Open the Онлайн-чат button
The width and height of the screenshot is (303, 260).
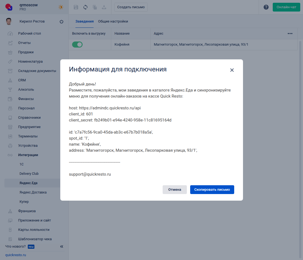tap(286, 7)
